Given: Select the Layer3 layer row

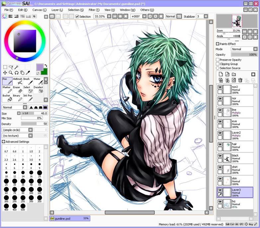Looking at the screenshot, I should [235, 192].
